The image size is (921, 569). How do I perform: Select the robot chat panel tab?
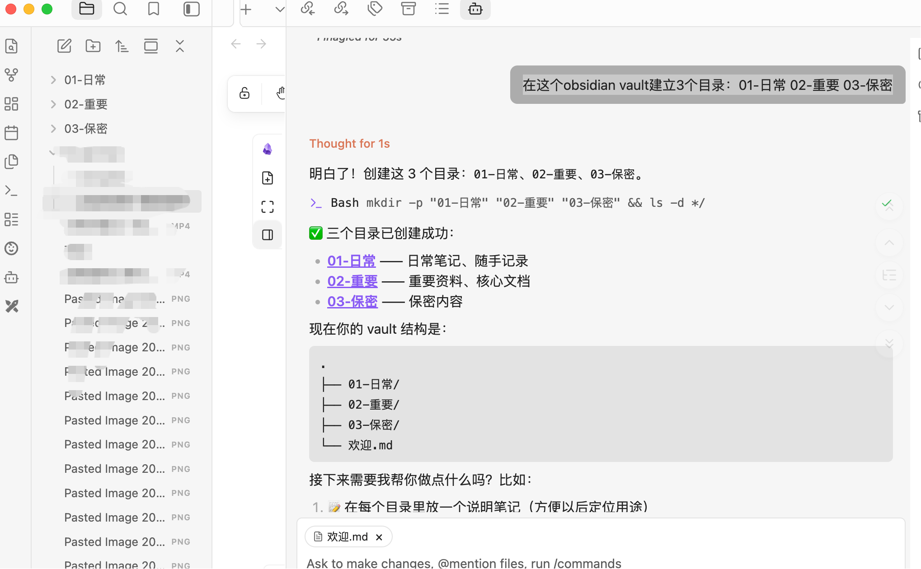pyautogui.click(x=475, y=9)
